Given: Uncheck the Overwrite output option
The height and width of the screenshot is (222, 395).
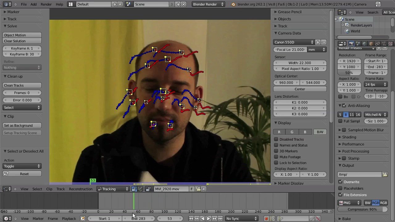Looking at the screenshot, I should (x=340, y=182).
